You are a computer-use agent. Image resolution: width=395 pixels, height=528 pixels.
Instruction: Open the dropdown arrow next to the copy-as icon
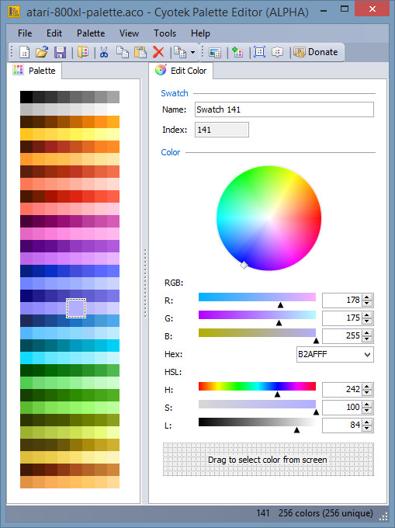tap(192, 53)
